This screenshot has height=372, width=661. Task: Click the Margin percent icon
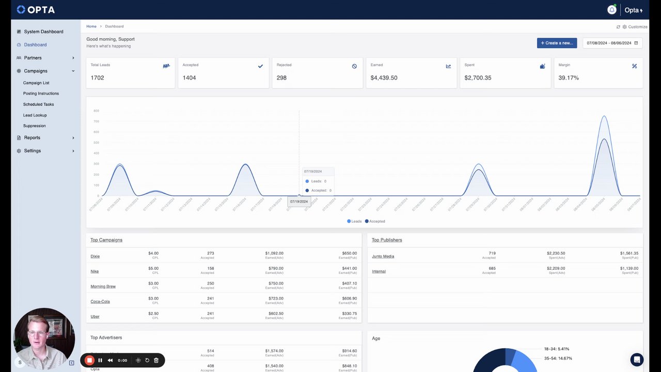[x=634, y=66]
